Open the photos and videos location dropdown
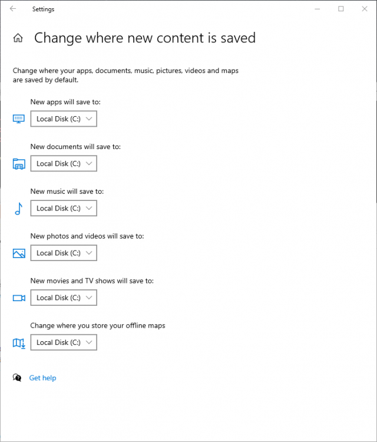Image resolution: width=377 pixels, height=442 pixels. click(64, 253)
